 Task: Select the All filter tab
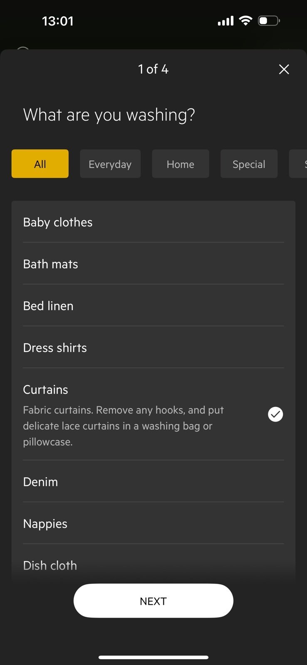click(x=40, y=164)
